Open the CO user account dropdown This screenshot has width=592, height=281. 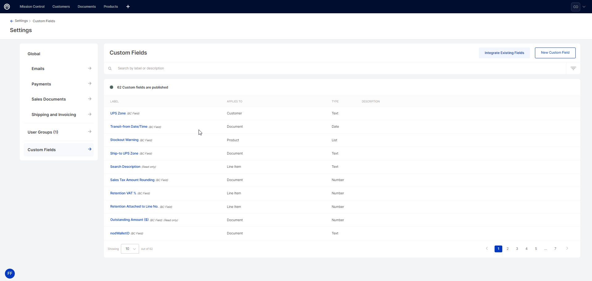click(x=578, y=7)
